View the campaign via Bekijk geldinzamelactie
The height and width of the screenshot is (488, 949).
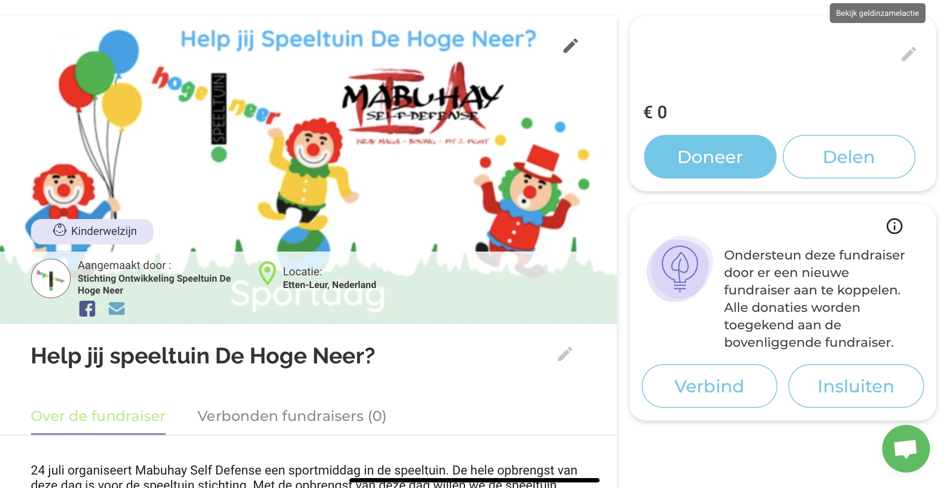pos(877,13)
